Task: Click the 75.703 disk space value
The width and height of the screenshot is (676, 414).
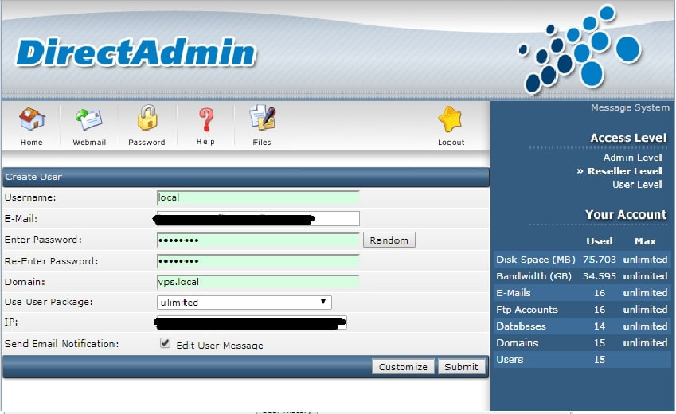Action: coord(600,260)
